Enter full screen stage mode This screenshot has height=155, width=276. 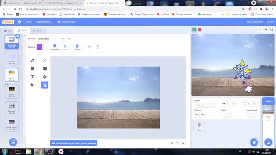[272, 30]
